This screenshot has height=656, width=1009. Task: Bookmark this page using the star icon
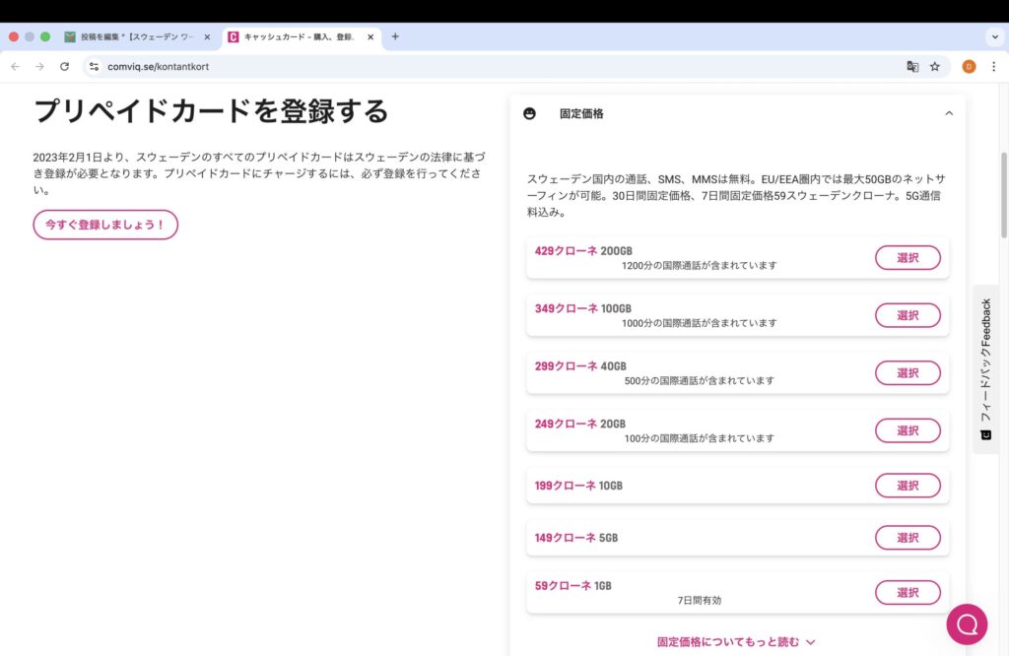click(936, 66)
